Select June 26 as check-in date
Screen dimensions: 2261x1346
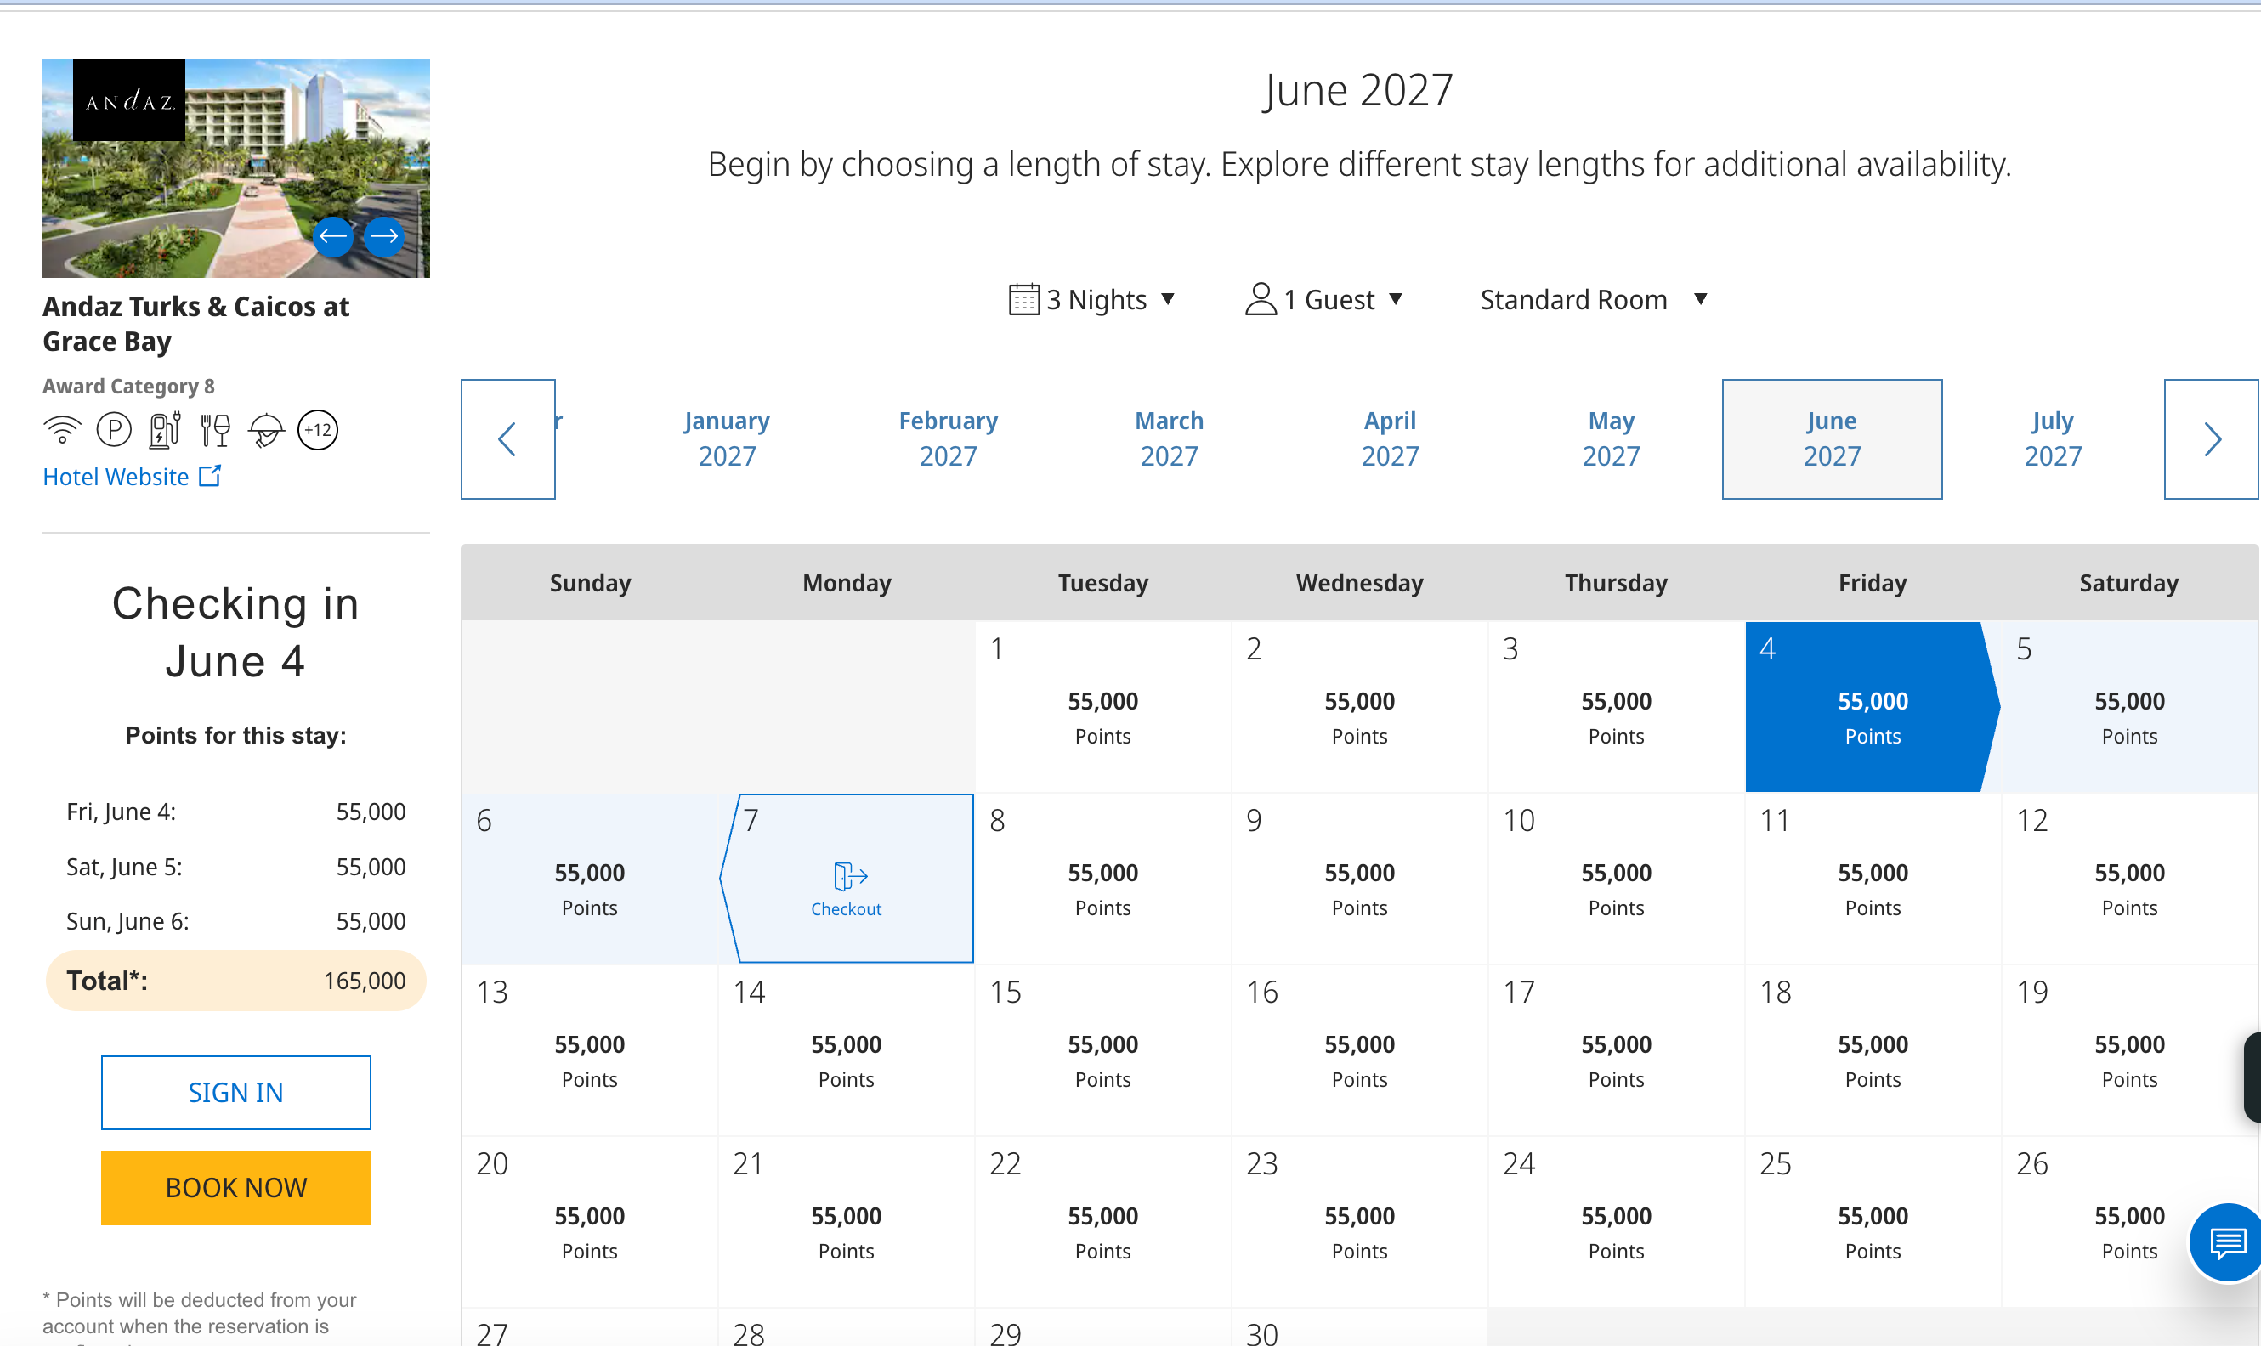pyautogui.click(x=2129, y=1221)
